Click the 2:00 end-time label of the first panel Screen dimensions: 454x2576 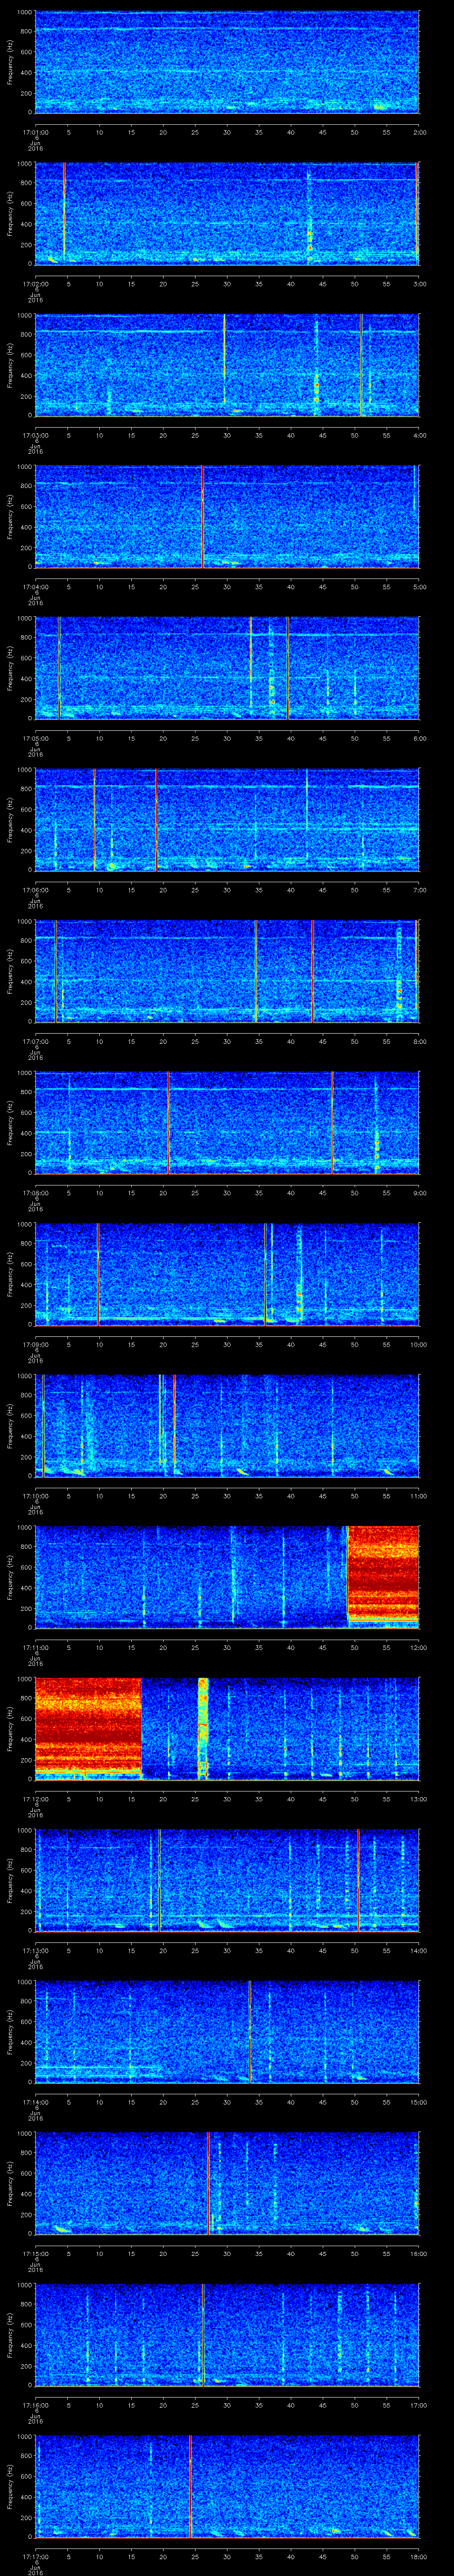(x=420, y=131)
